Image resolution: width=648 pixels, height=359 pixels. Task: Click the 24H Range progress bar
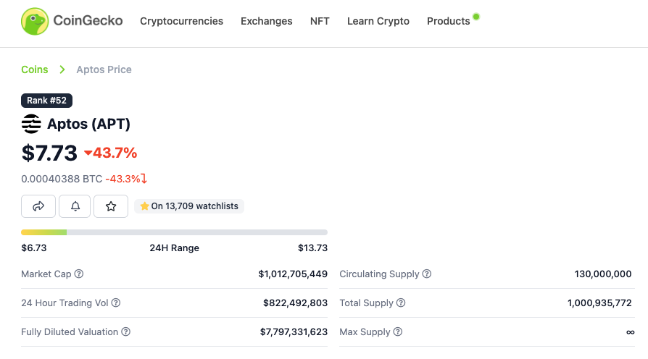click(174, 232)
